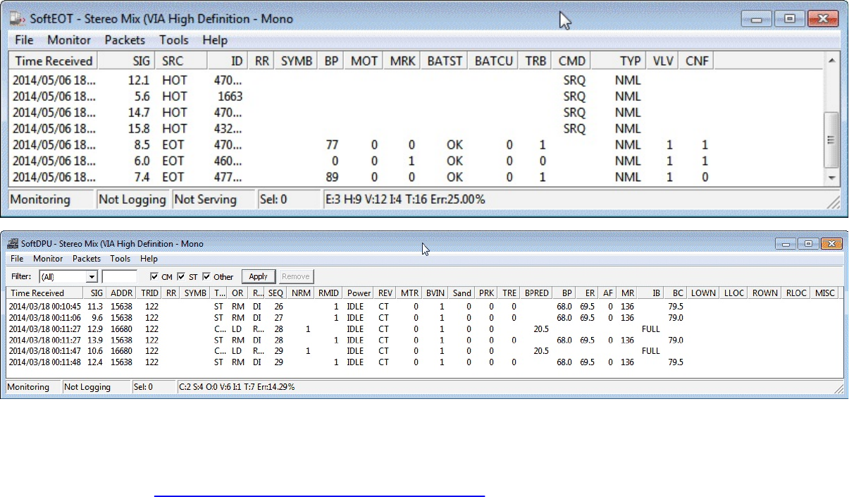Click the BPRED column header in SoftDPU
This screenshot has width=849, height=497.
click(537, 293)
